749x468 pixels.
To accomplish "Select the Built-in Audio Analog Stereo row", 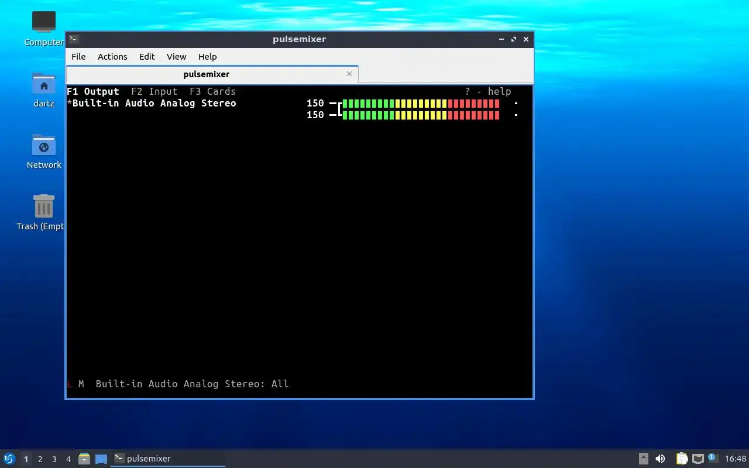I will click(152, 103).
